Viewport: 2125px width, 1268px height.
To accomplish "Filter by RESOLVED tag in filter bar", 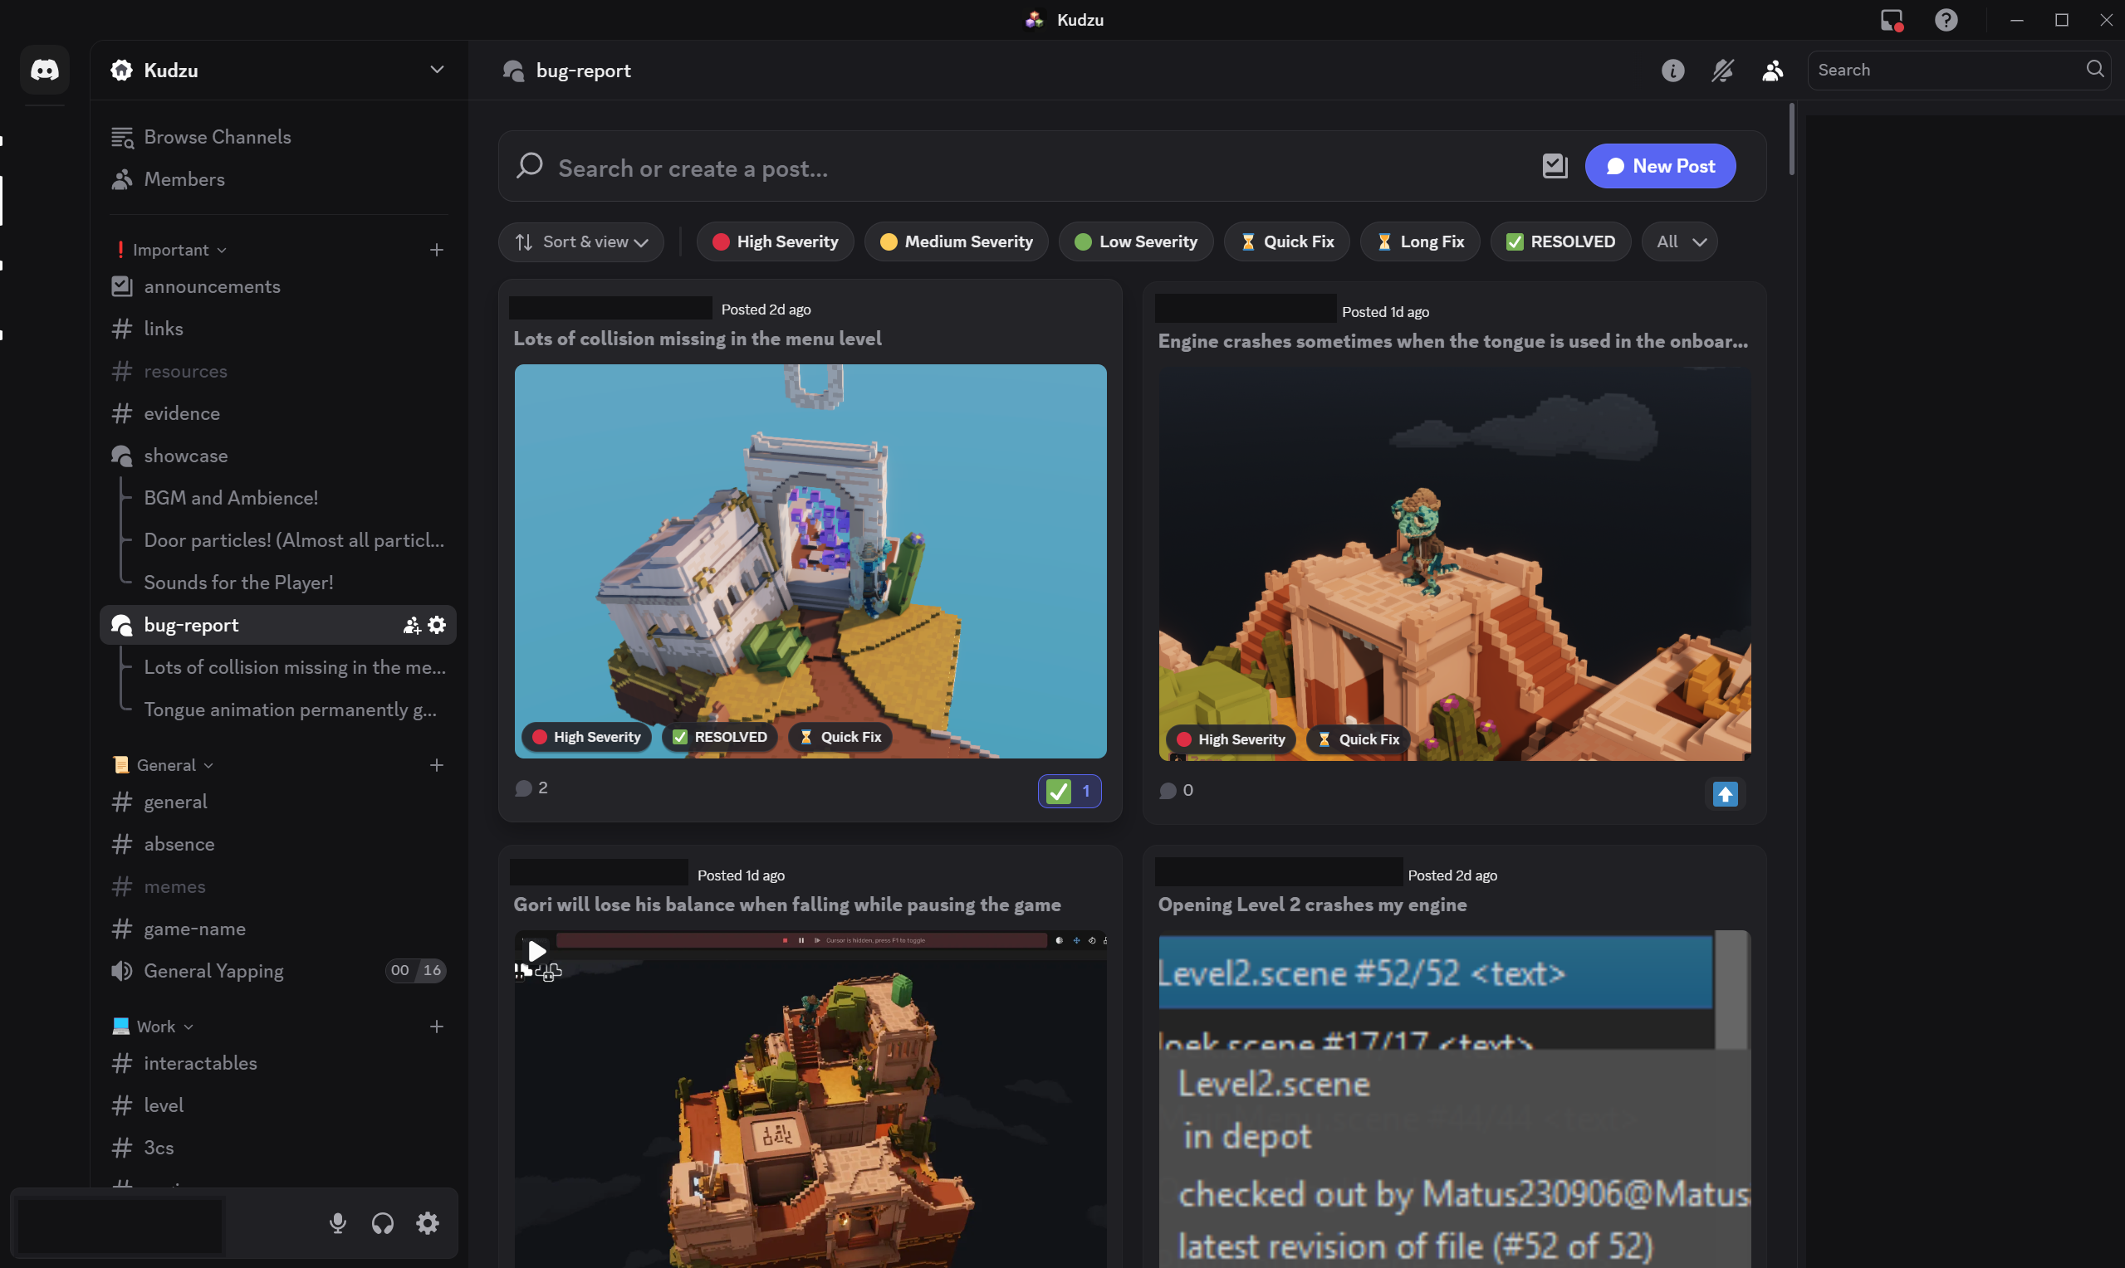I will pos(1561,241).
